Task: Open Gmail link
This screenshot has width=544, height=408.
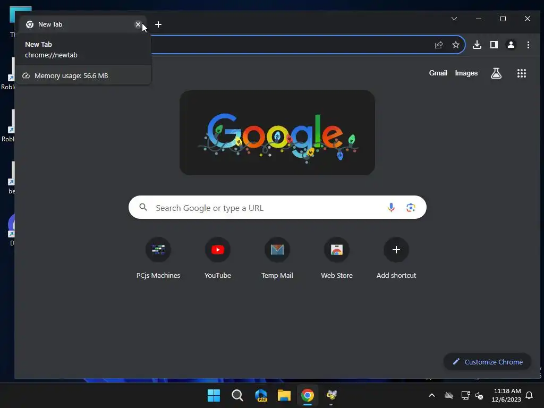Action: 438,73
